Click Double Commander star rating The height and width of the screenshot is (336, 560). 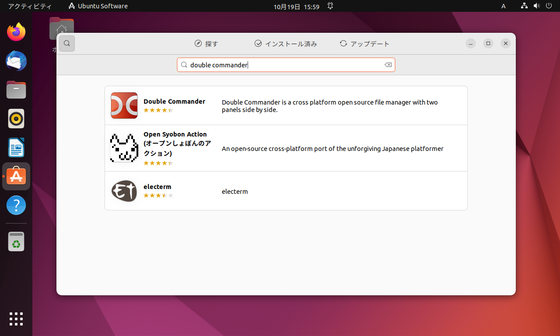point(158,110)
